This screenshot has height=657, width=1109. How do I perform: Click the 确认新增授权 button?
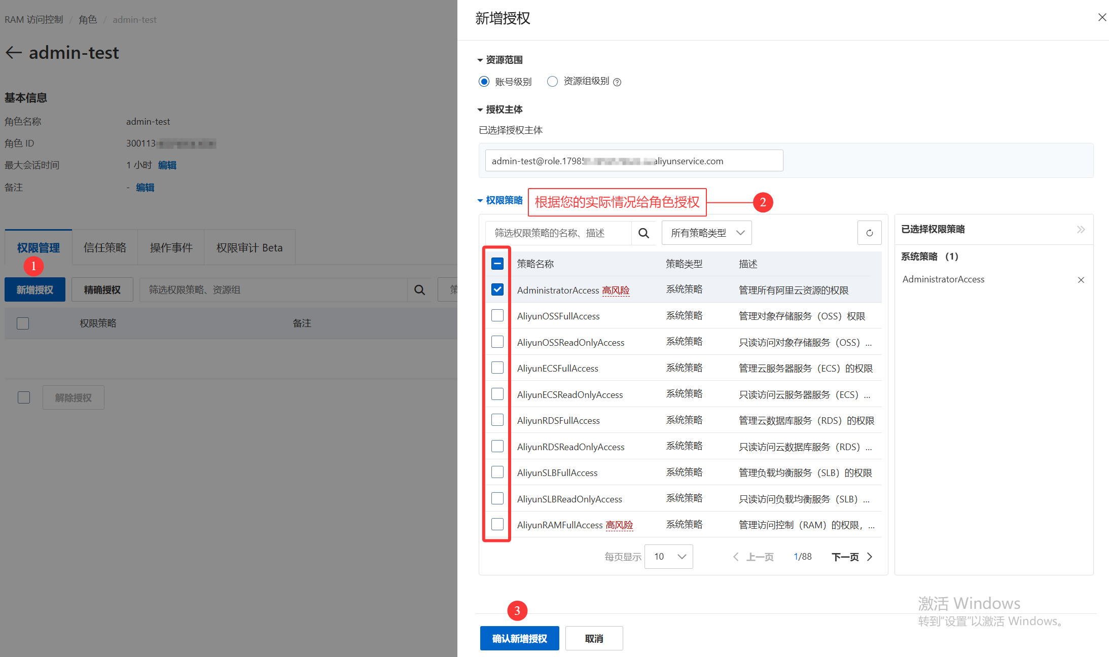519,638
